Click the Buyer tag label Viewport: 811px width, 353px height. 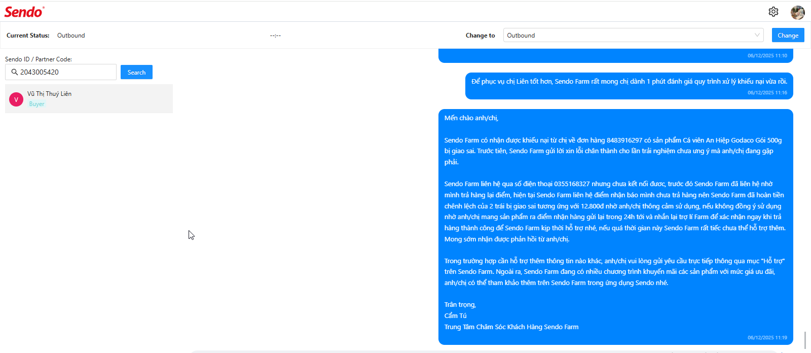click(x=36, y=104)
